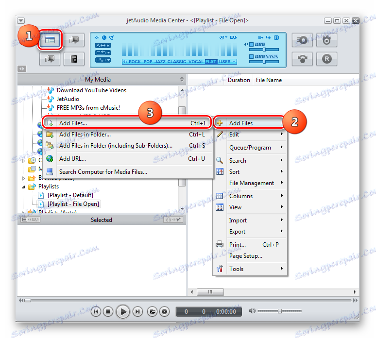
Task: Select [Playlist - Default] in tree
Action: coord(70,195)
